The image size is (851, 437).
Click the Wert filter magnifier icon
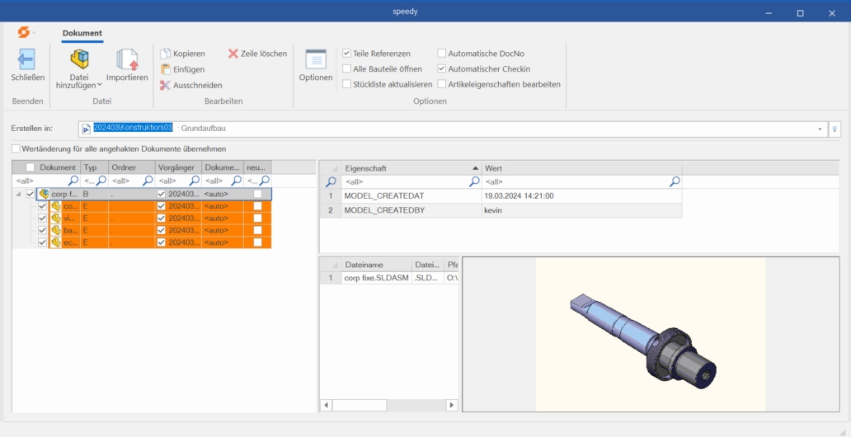[675, 182]
